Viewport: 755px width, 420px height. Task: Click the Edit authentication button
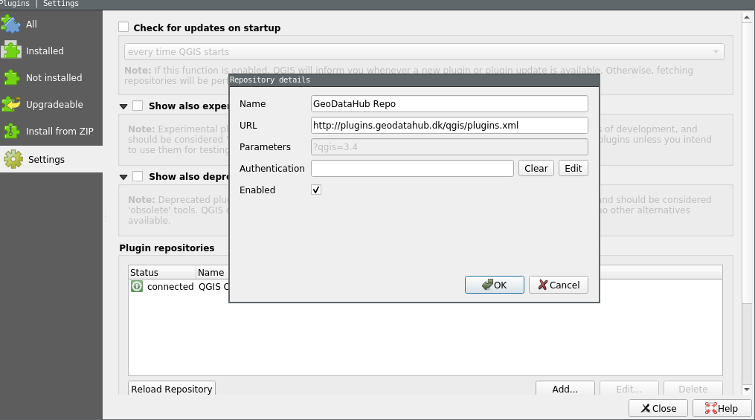point(573,169)
